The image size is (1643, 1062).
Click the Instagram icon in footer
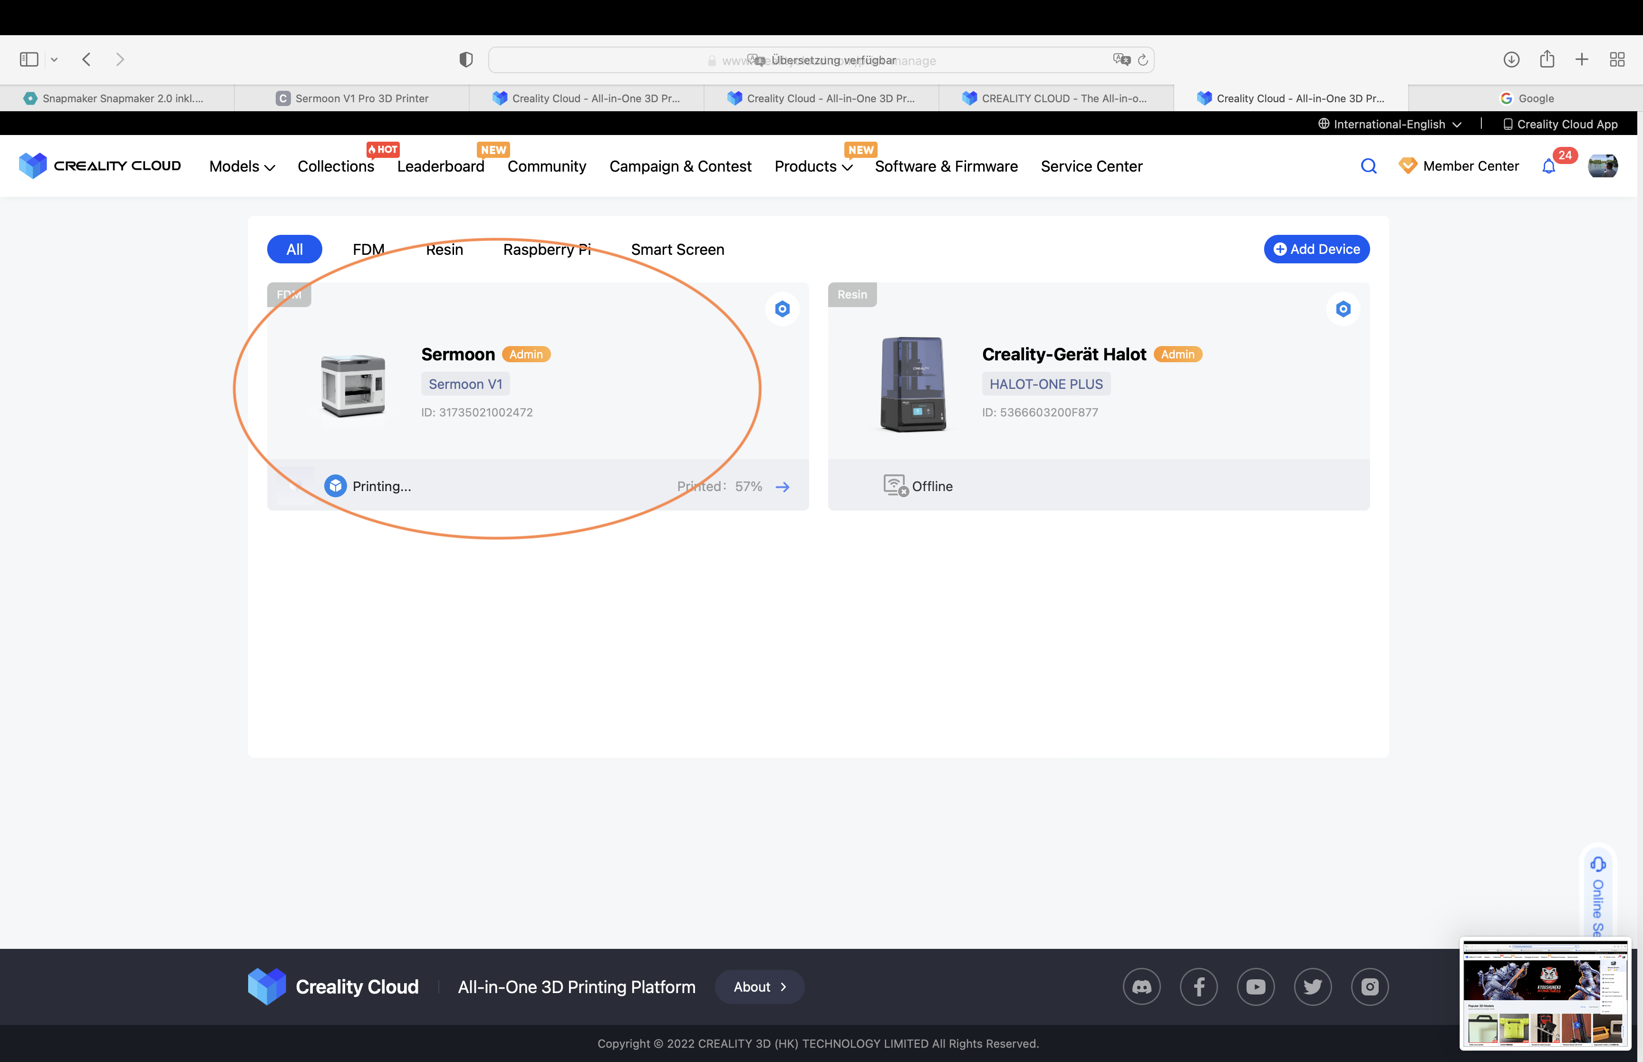click(1369, 987)
